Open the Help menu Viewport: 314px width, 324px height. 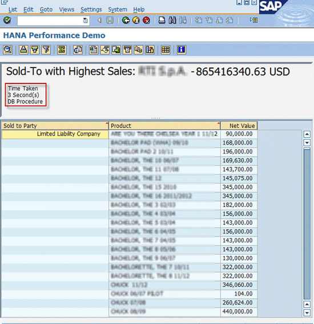pyautogui.click(x=139, y=10)
